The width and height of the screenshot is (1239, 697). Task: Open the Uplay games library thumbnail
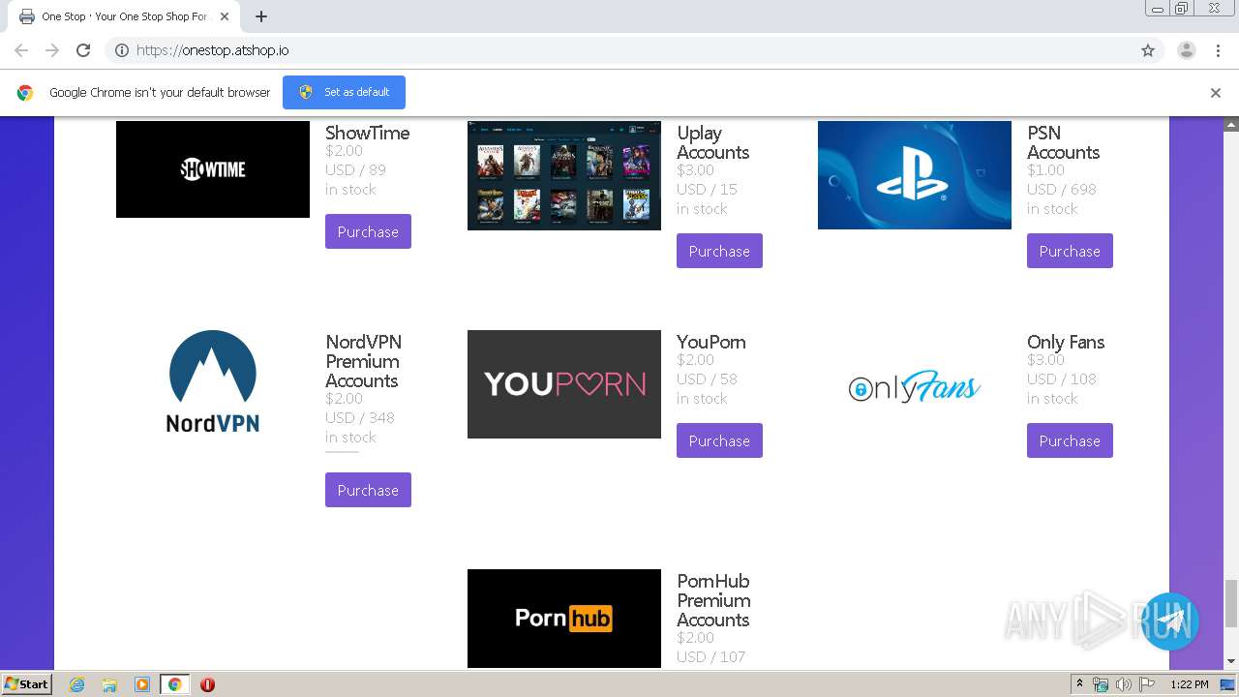pyautogui.click(x=564, y=175)
